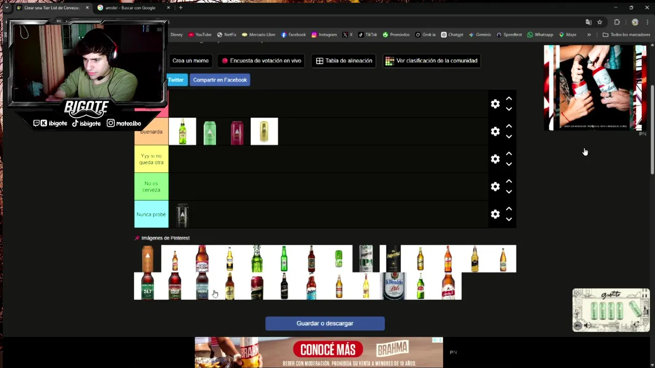The height and width of the screenshot is (368, 655).
Task: Move 'Nunca probé' tier down
Action: click(x=509, y=219)
